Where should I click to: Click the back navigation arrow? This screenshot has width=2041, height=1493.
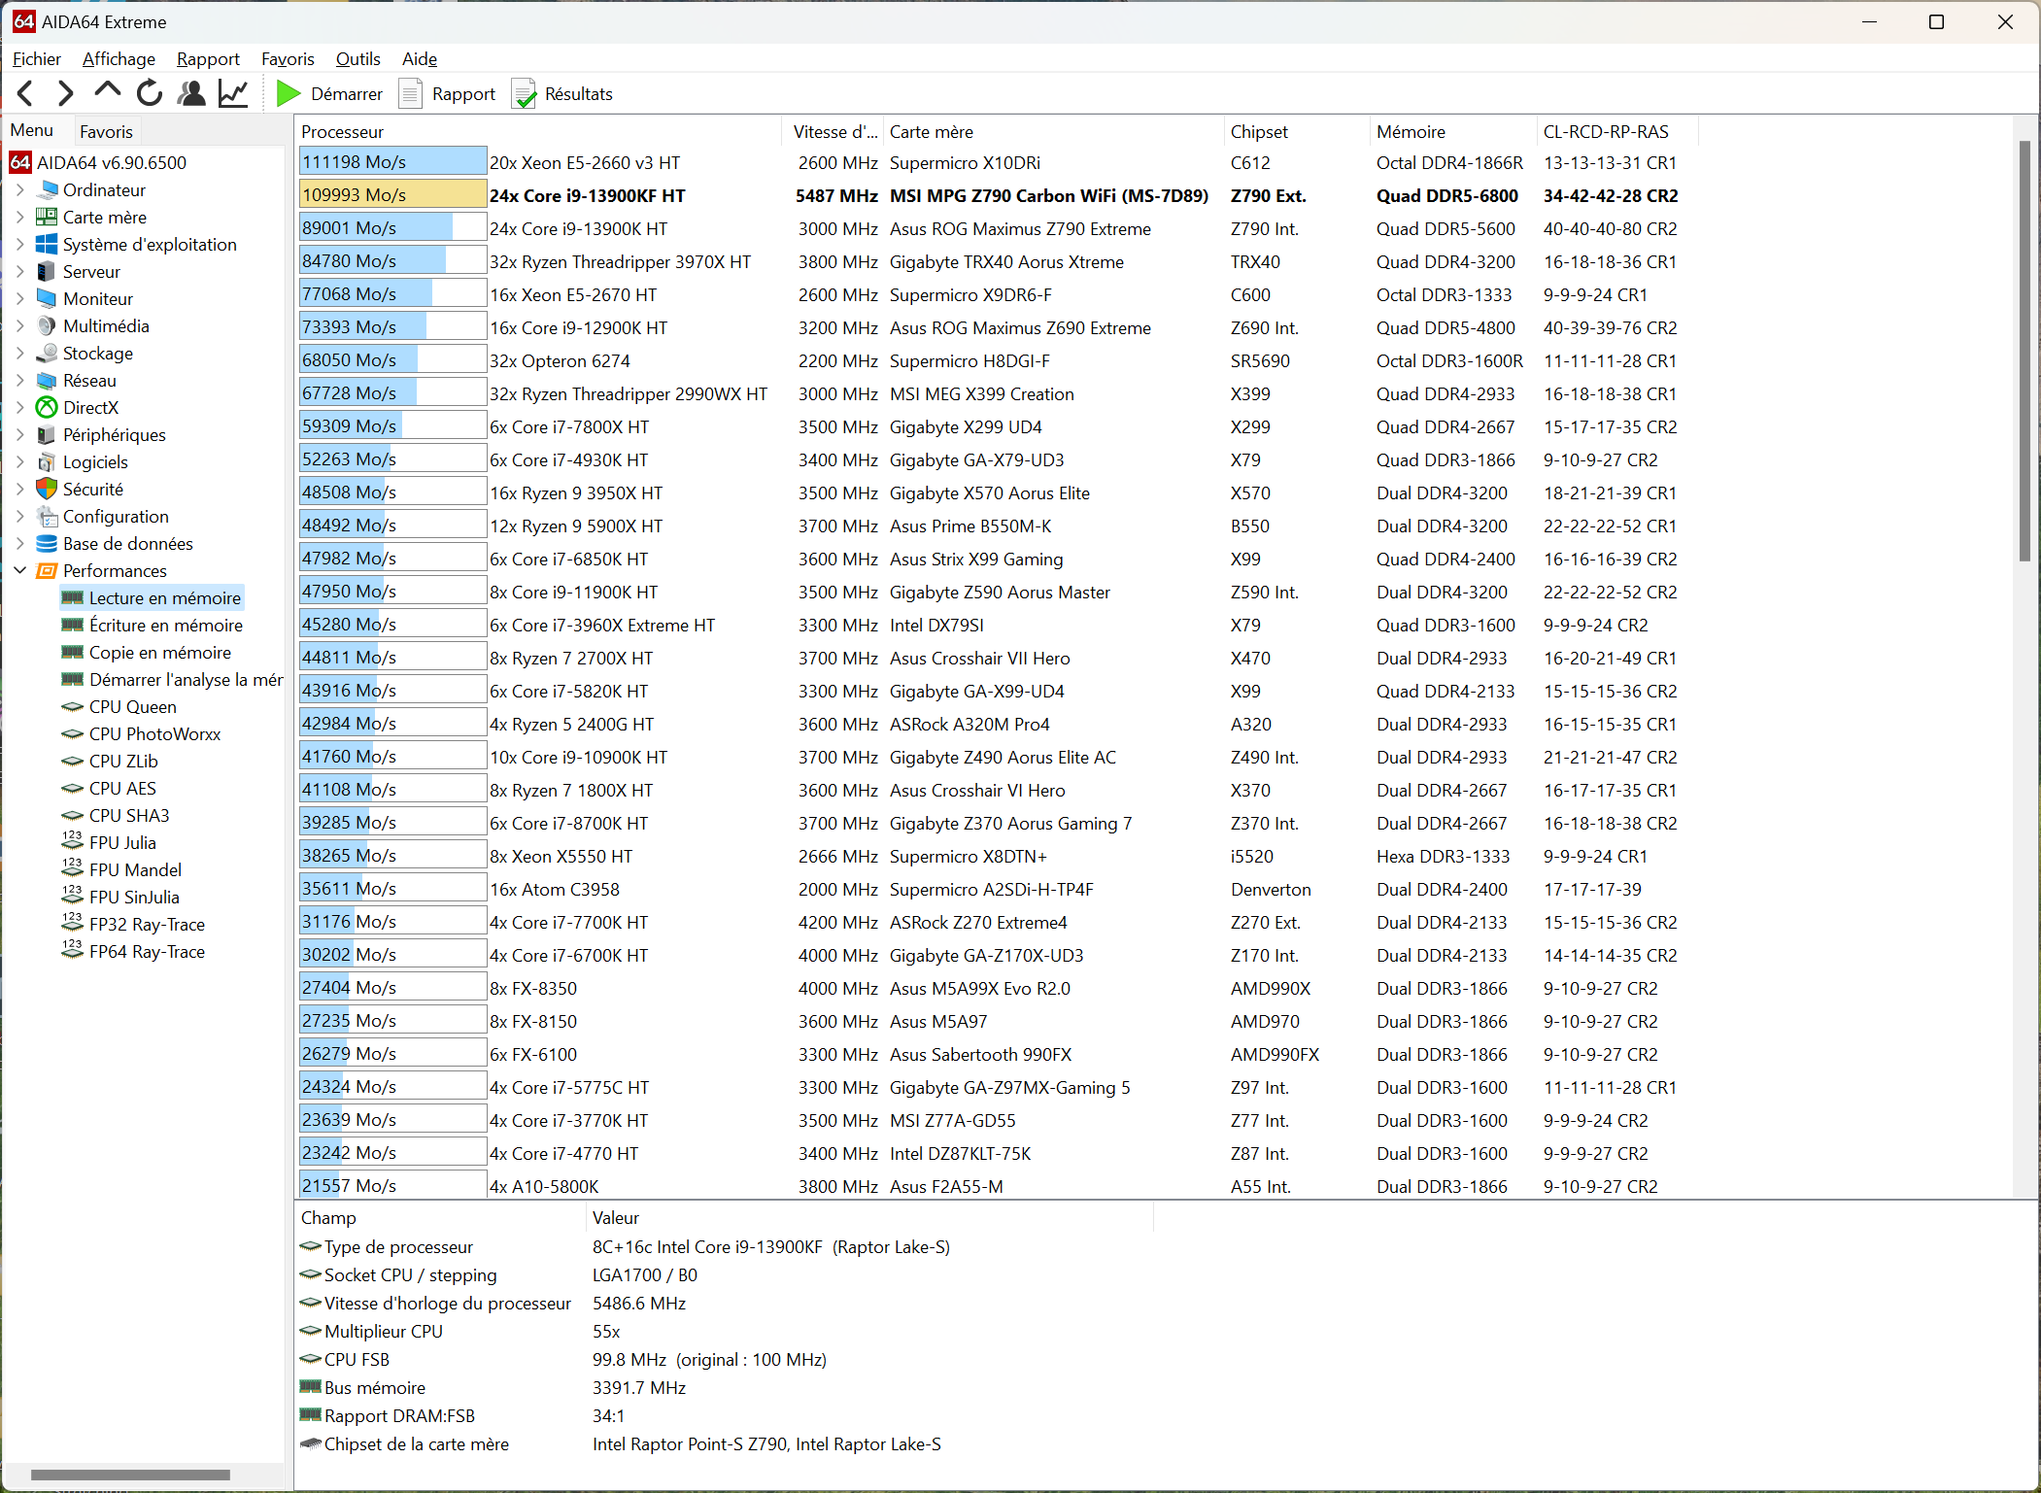(26, 93)
